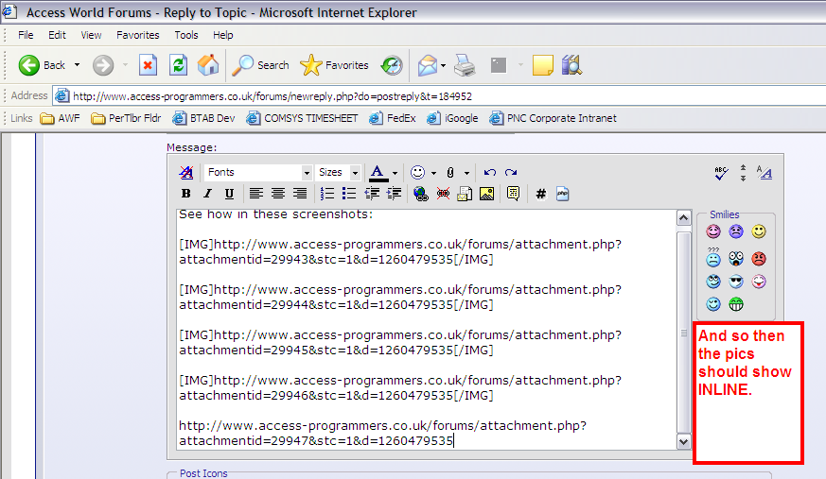This screenshot has height=479, width=826.
Task: Click IE Refresh button
Action: click(x=178, y=65)
